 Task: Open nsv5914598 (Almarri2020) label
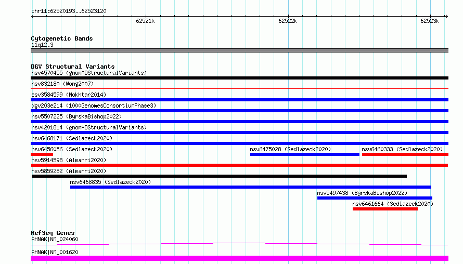[x=69, y=160]
